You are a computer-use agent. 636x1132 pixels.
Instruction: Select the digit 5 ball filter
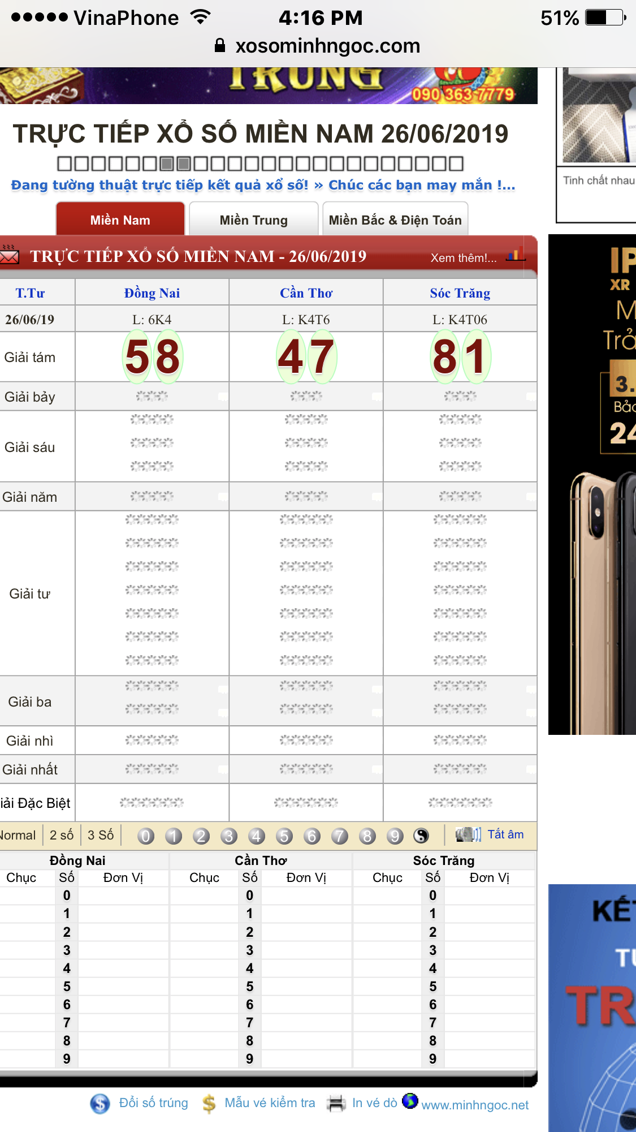pyautogui.click(x=284, y=836)
